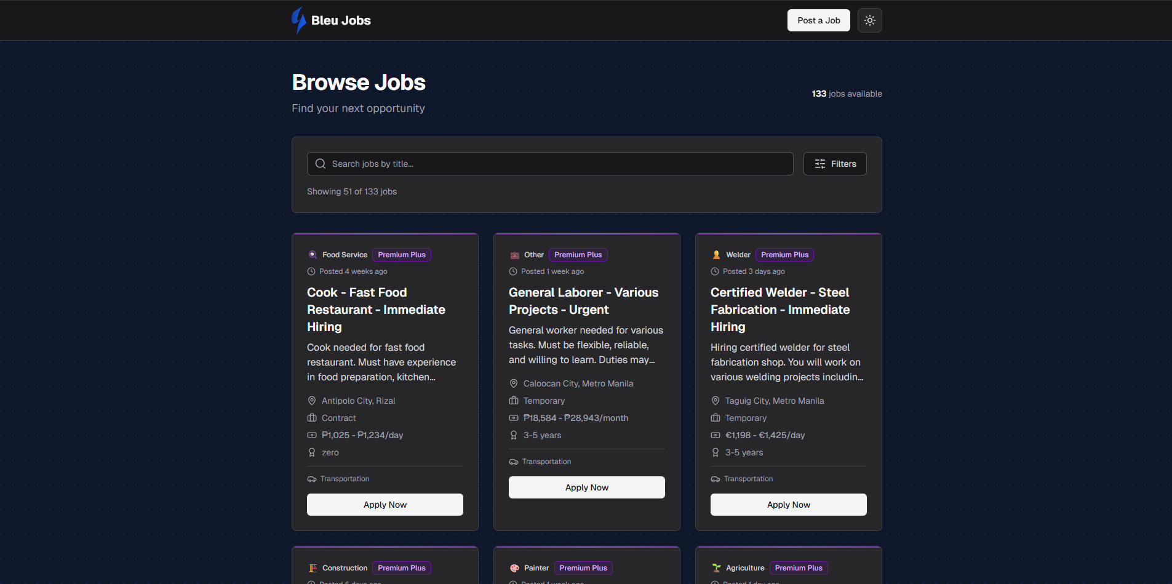Click the Transportation car icon on the Cook card
This screenshot has width=1172, height=584.
[x=312, y=479]
